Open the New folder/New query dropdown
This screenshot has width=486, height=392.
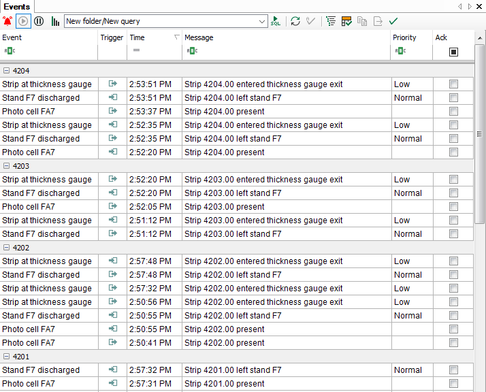(x=262, y=21)
